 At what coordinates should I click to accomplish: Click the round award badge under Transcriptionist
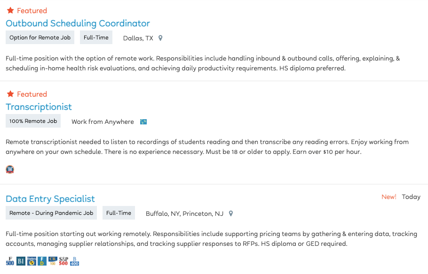click(10, 169)
